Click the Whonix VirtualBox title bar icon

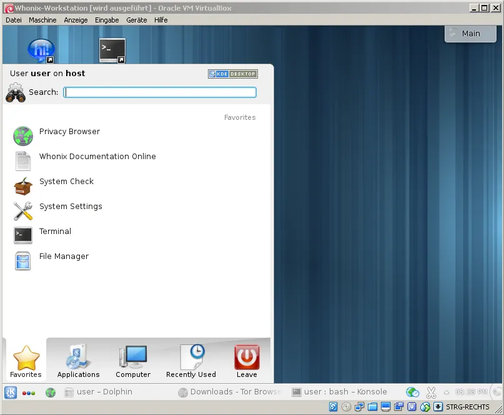click(9, 8)
